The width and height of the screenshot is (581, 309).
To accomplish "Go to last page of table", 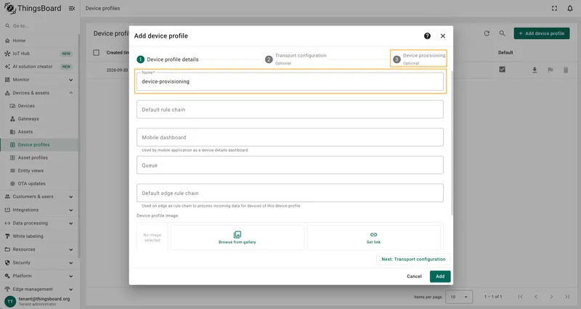I will click(567, 297).
